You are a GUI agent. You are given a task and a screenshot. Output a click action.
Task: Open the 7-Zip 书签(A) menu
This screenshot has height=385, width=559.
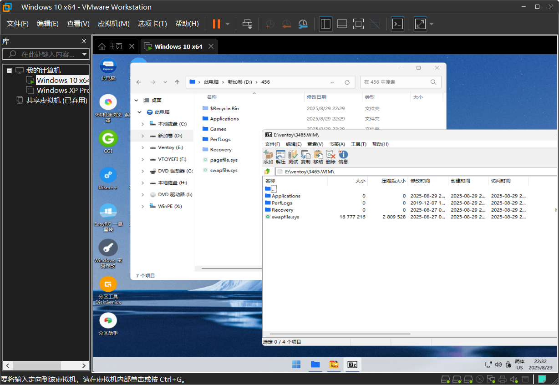coord(337,144)
